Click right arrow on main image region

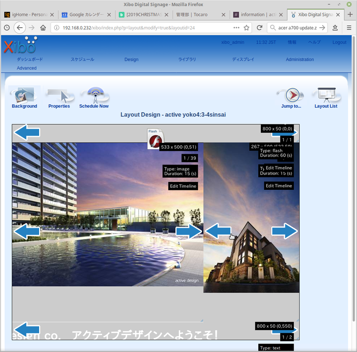(x=188, y=232)
